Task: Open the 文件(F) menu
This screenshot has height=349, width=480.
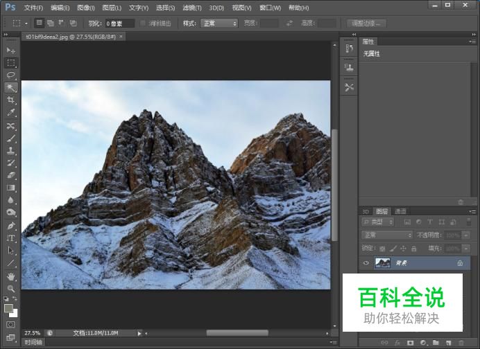Action: click(33, 8)
